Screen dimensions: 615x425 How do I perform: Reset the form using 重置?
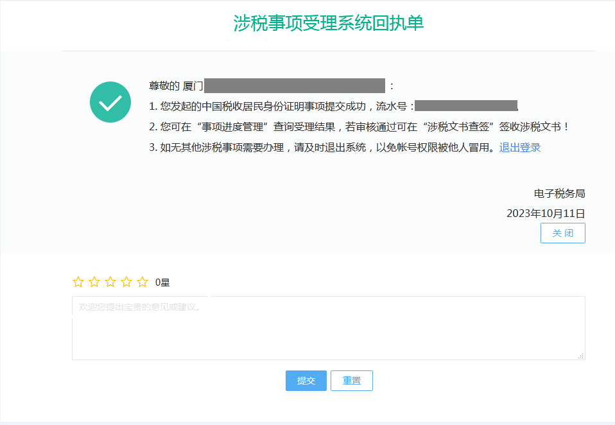pyautogui.click(x=351, y=380)
